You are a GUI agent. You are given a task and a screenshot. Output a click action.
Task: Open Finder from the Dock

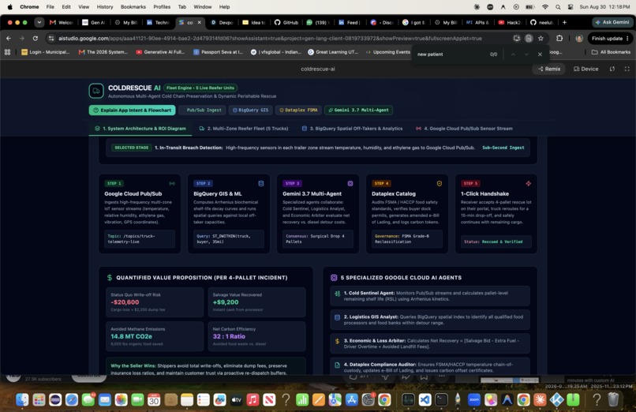22,400
